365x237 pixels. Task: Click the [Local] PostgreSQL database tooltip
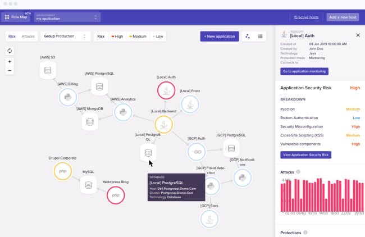[x=176, y=187]
